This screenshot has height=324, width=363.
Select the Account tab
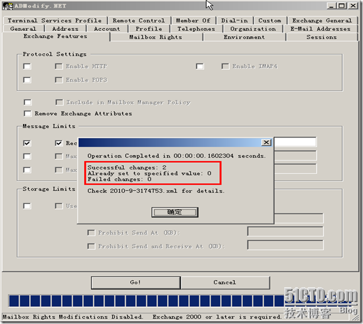(107, 29)
